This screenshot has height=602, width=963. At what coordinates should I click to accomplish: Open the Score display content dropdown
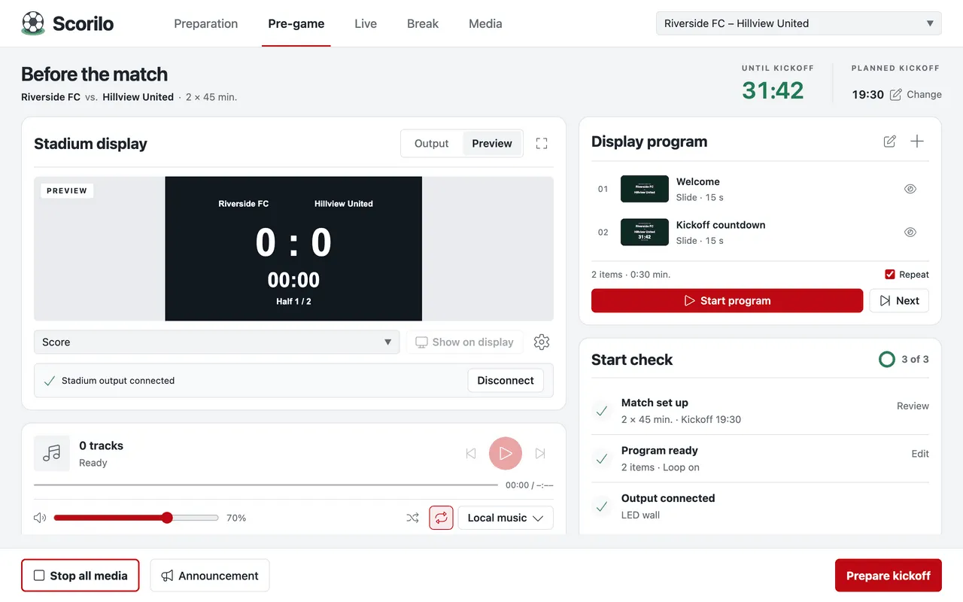(x=217, y=342)
